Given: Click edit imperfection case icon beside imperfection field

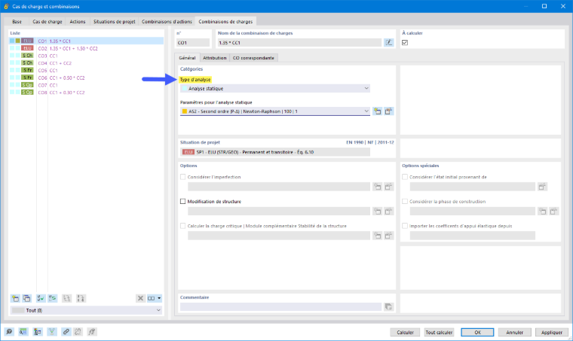Looking at the screenshot, I should (388, 187).
